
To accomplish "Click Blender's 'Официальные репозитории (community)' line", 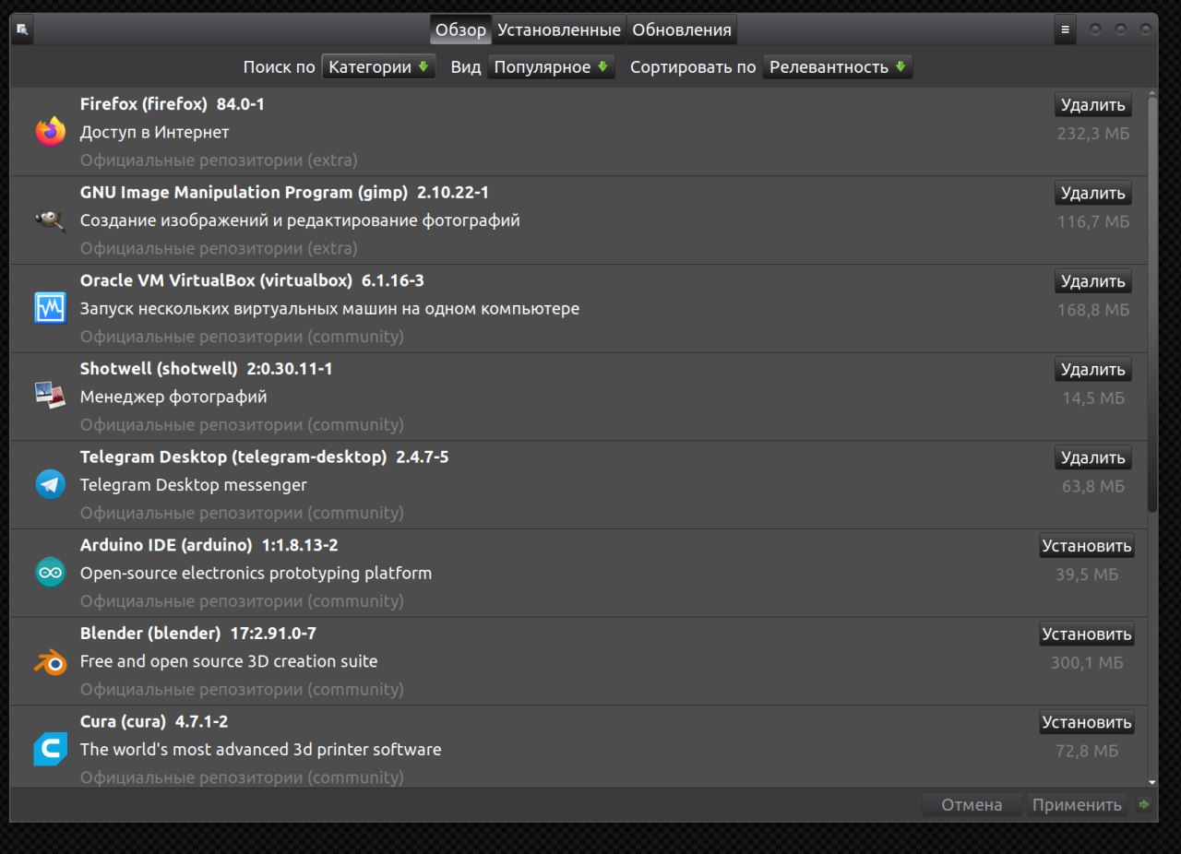I will tap(242, 689).
